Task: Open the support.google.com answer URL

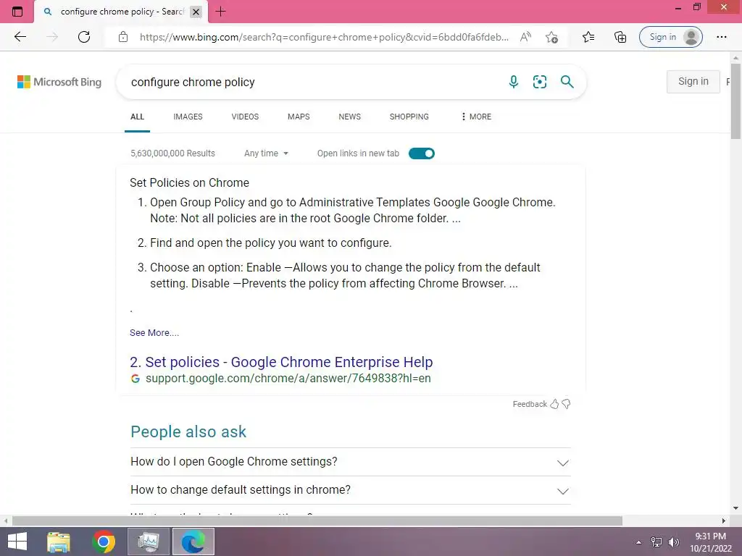Action: 288,378
